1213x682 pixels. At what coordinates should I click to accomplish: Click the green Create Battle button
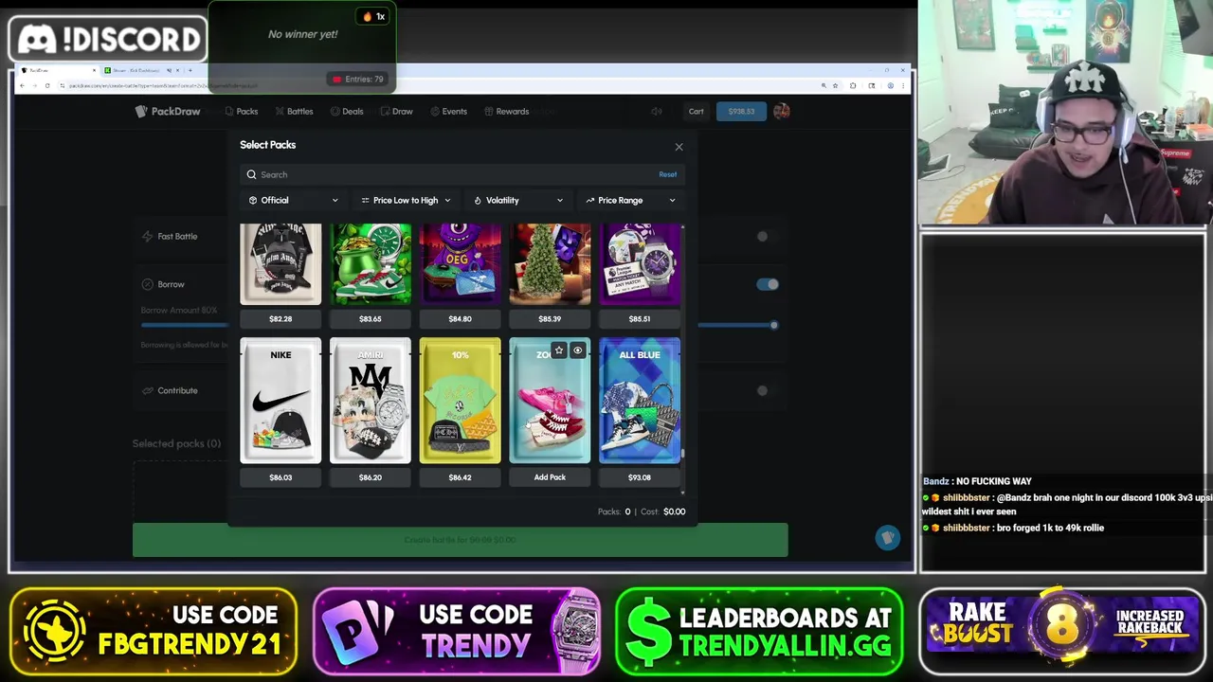(x=460, y=540)
